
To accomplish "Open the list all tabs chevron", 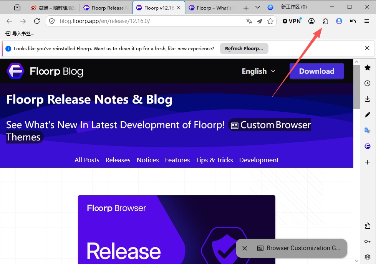I will [x=258, y=7].
